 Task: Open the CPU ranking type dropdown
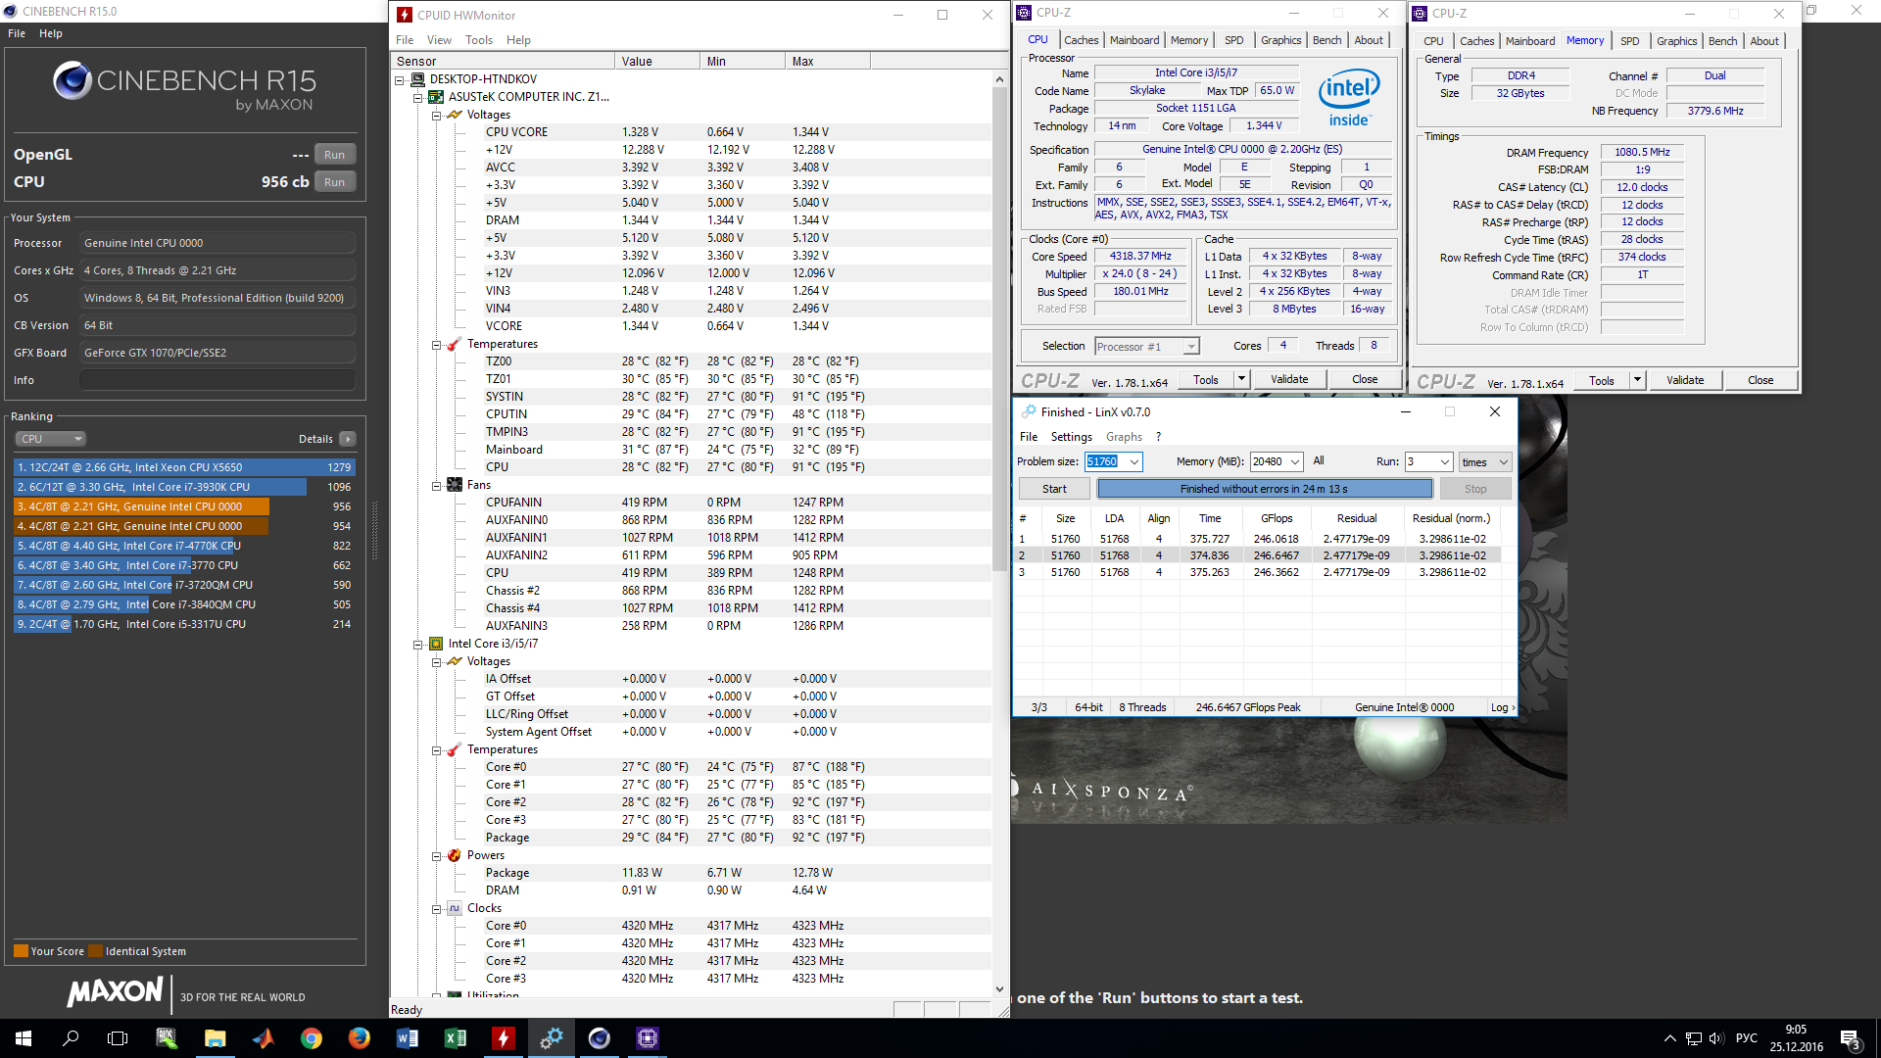[x=52, y=439]
